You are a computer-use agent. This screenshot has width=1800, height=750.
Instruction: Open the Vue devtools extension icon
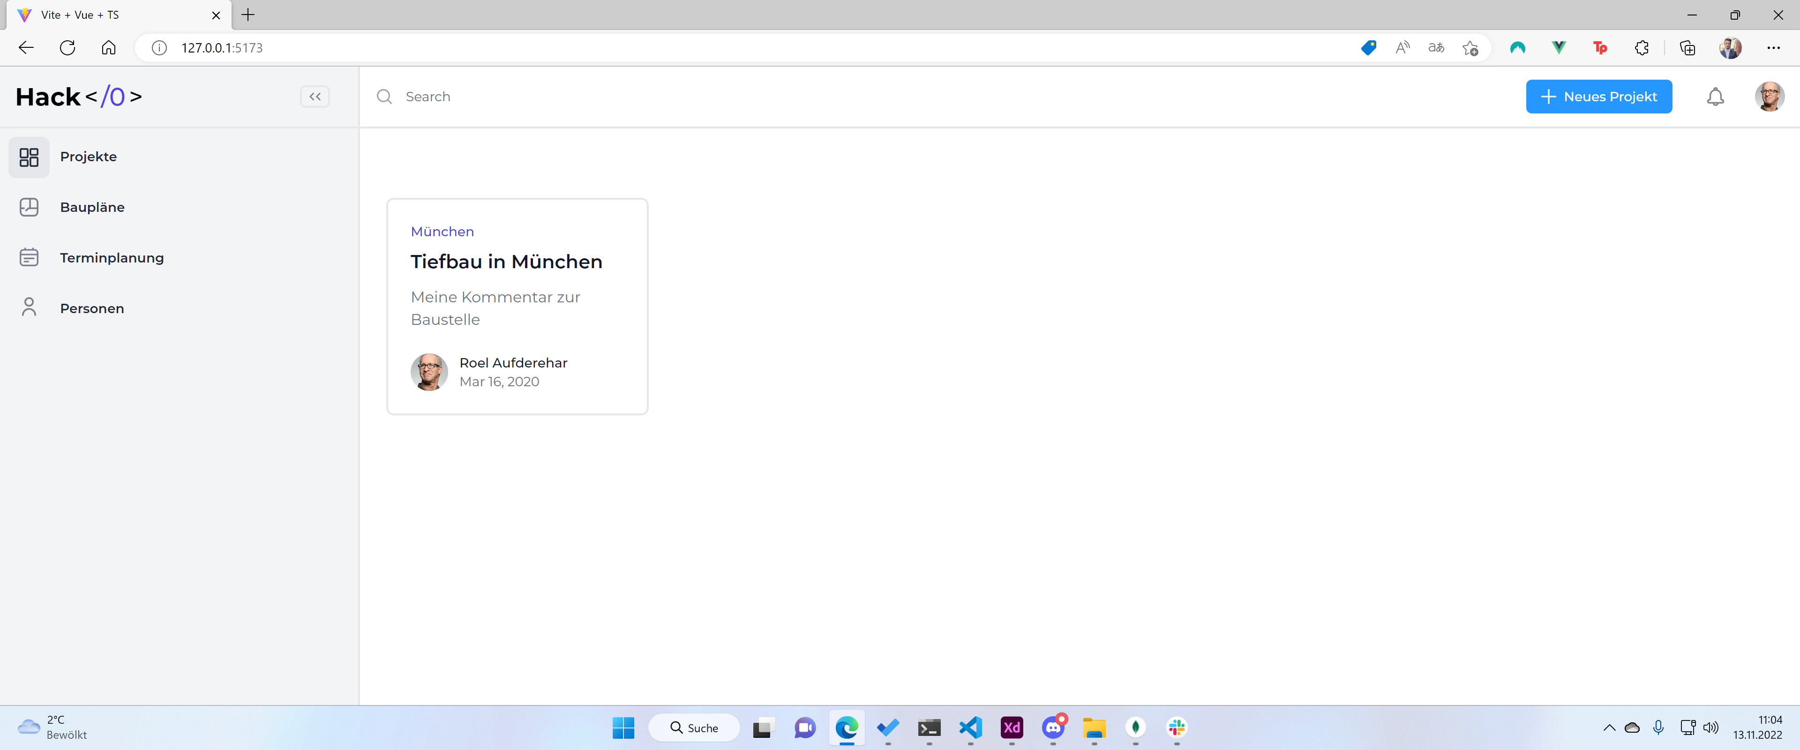pyautogui.click(x=1558, y=47)
